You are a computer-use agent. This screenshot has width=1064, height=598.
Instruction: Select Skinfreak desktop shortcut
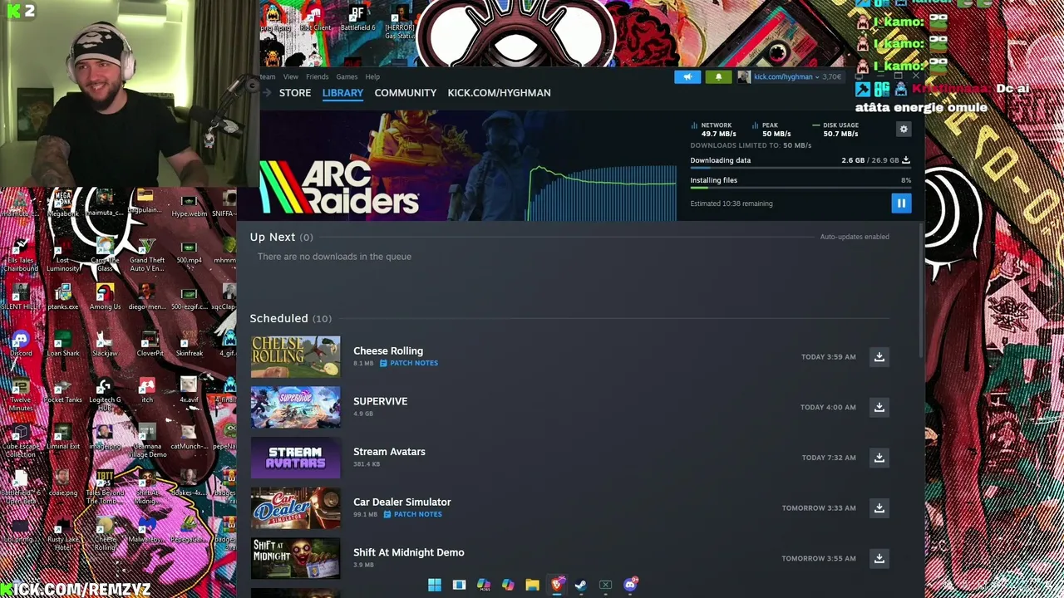click(189, 343)
